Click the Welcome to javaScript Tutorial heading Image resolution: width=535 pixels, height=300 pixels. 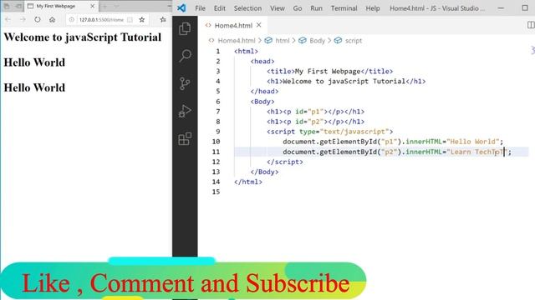[82, 37]
